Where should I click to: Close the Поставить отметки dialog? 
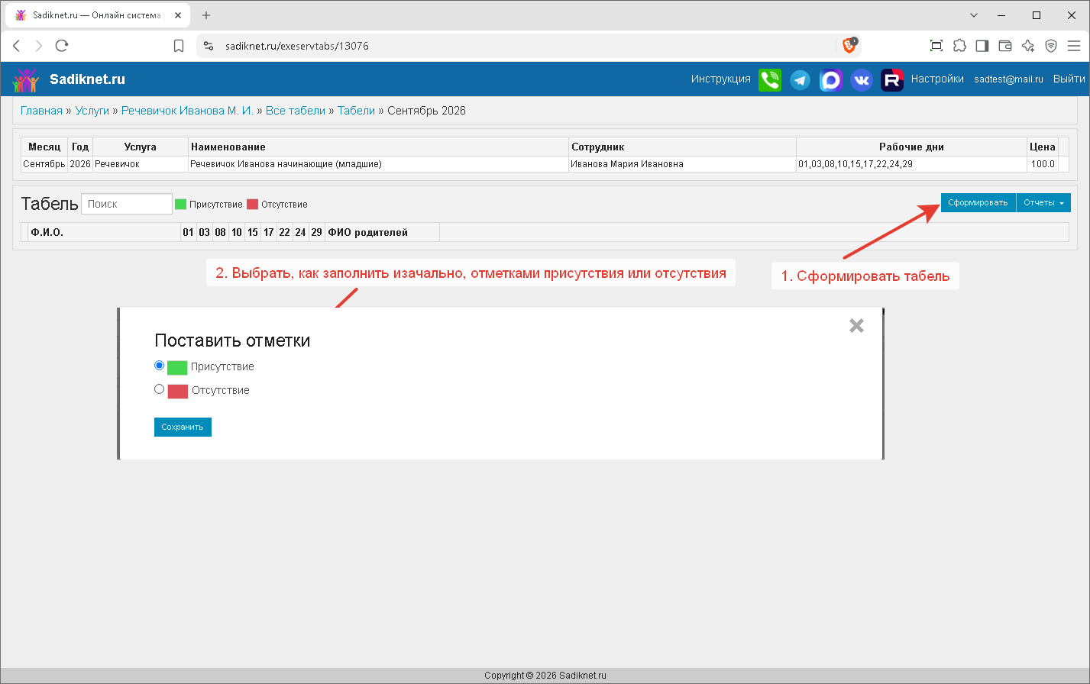[x=856, y=326]
